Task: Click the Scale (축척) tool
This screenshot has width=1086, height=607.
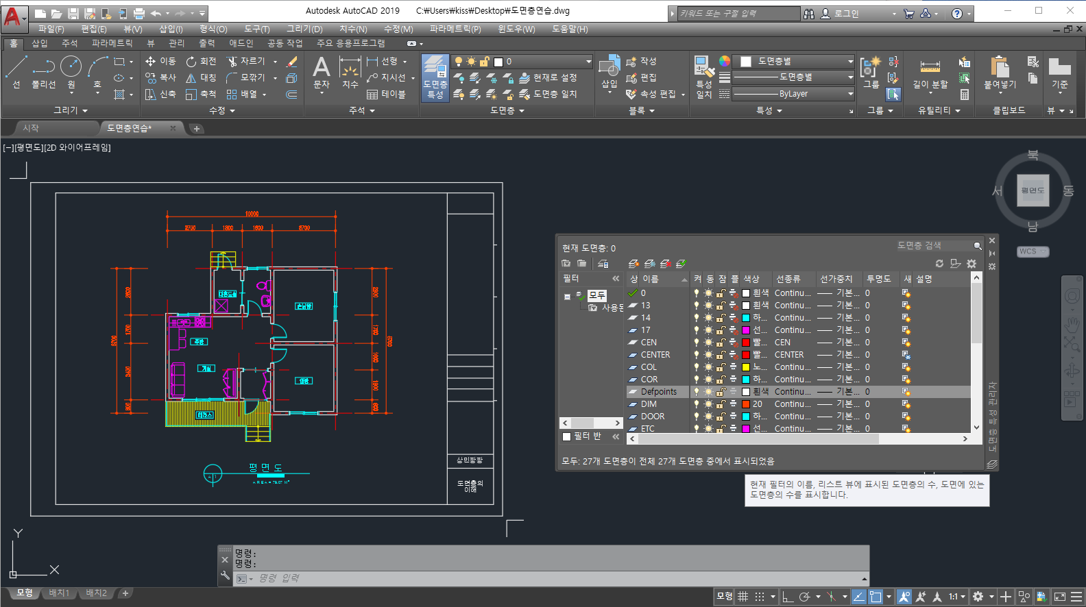Action: click(201, 94)
